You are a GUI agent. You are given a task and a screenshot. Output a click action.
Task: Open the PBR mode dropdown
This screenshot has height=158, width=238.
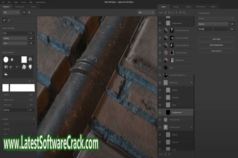[x=11, y=13]
